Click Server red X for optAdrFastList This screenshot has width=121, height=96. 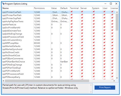(x=82, y=24)
